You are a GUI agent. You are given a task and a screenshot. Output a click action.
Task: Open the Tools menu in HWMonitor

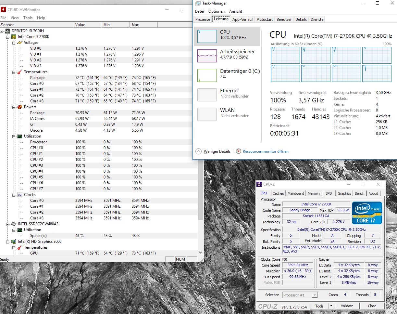pos(28,18)
